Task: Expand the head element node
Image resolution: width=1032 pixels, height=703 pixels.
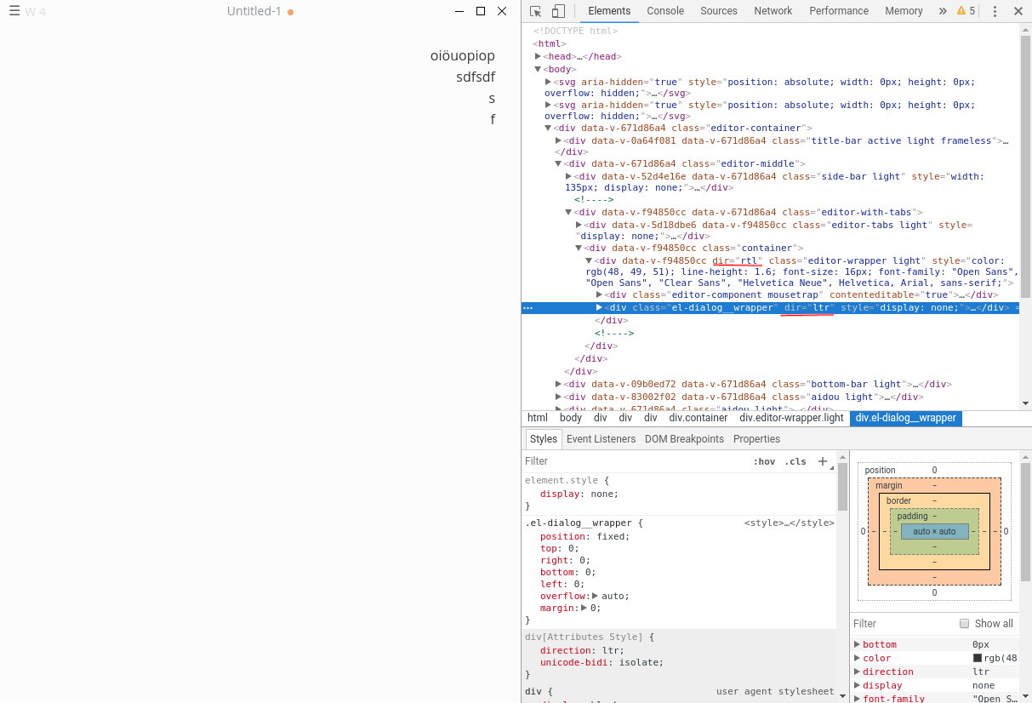Action: [539, 56]
